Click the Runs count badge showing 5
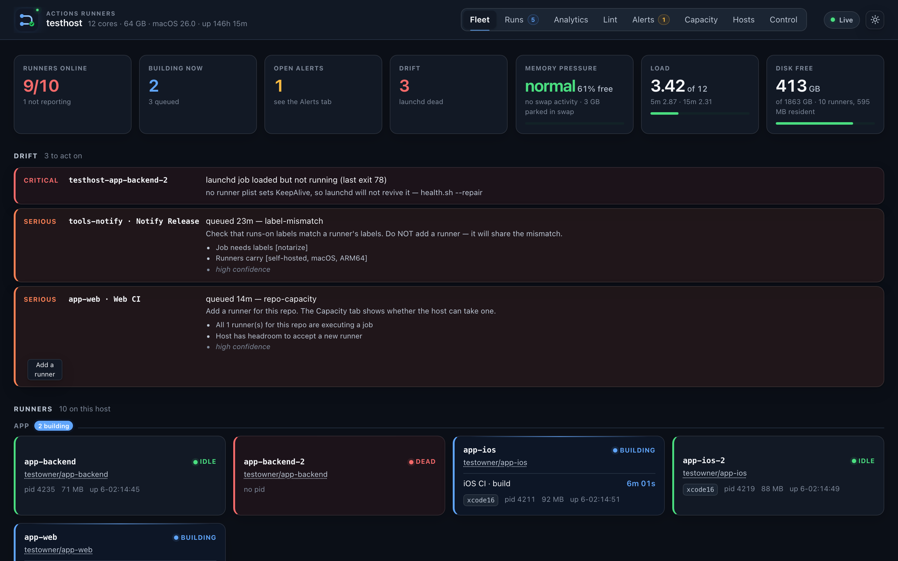This screenshot has width=898, height=561. click(533, 20)
